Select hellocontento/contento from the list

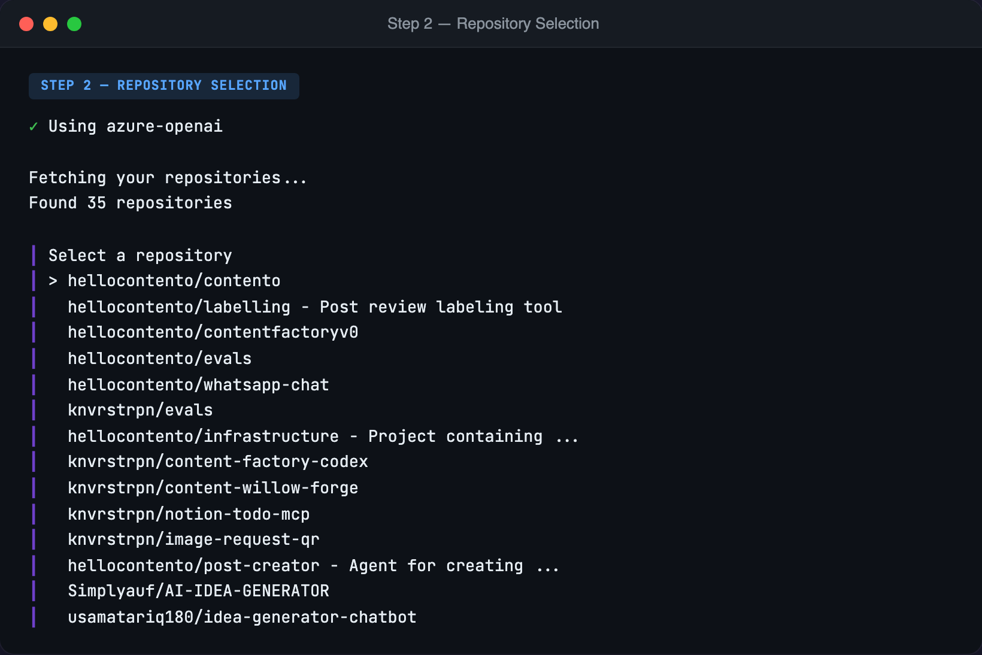174,280
